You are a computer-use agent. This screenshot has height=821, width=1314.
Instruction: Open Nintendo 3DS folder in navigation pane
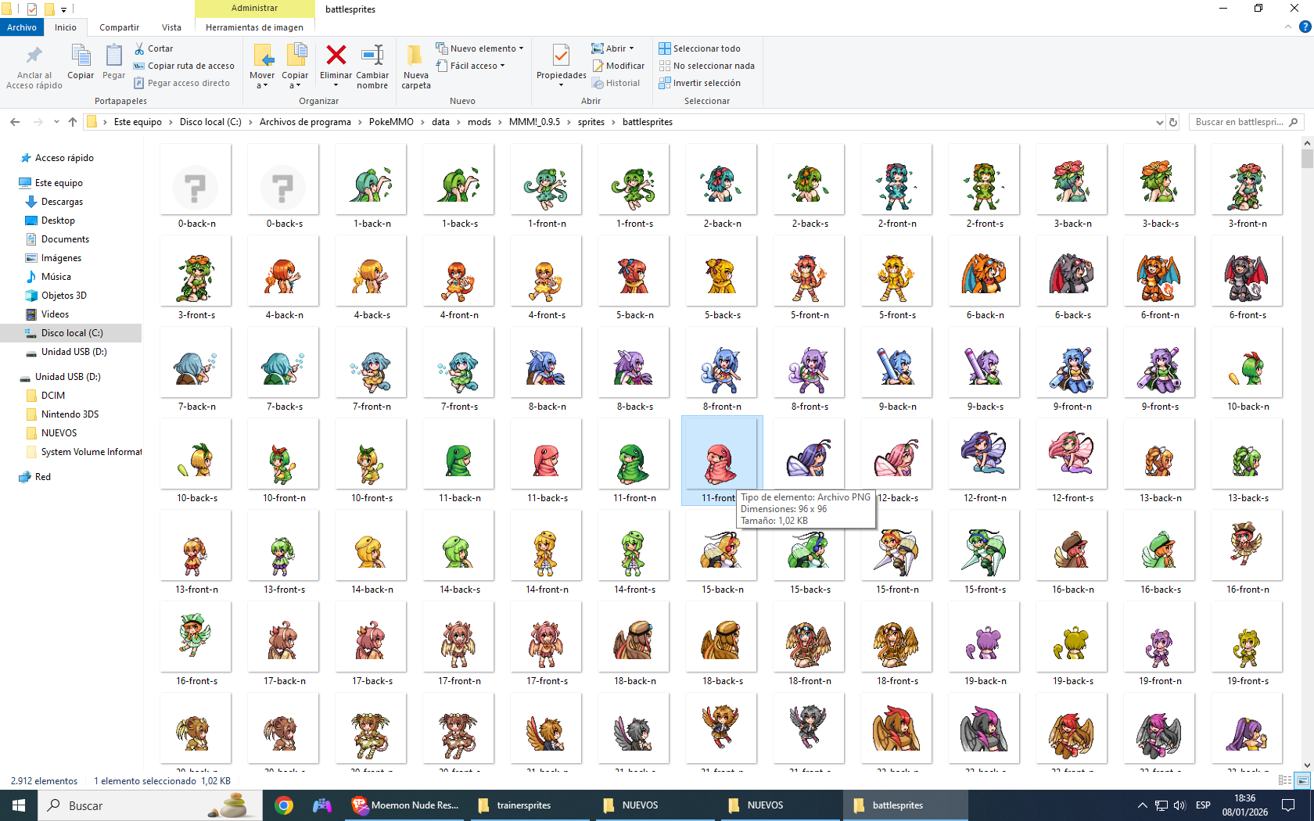(70, 414)
